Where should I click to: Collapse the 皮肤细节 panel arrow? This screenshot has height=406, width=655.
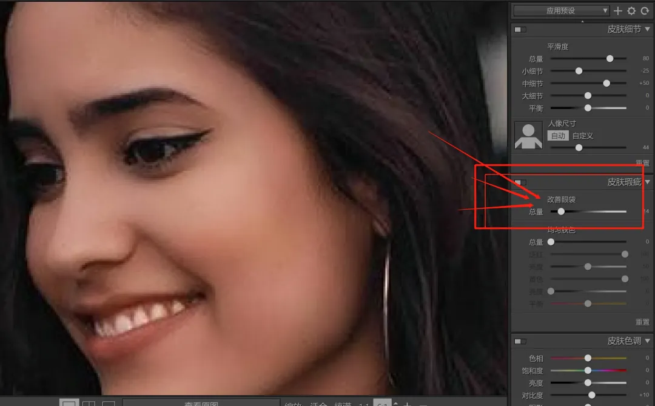click(647, 29)
